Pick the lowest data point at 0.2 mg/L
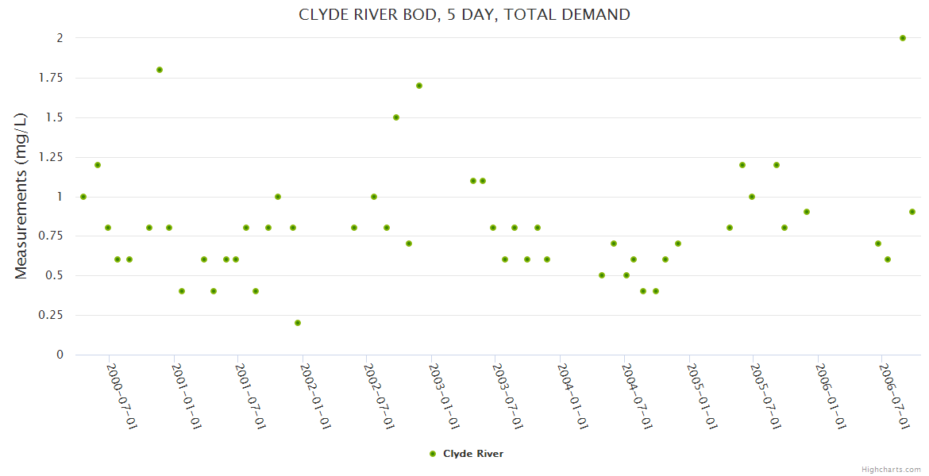 click(298, 323)
